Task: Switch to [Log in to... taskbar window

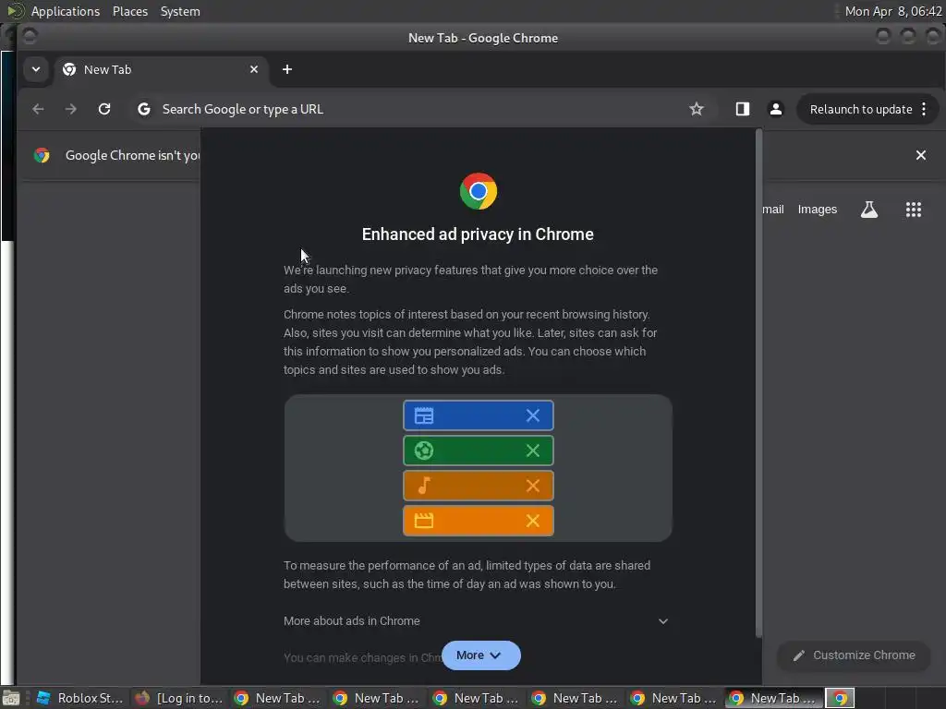Action: click(179, 698)
